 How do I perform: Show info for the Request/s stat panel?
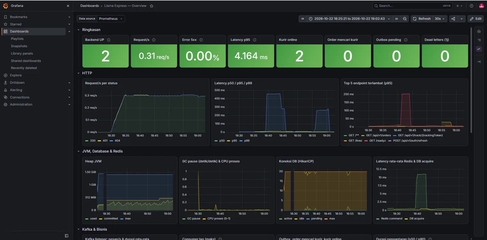(154, 40)
